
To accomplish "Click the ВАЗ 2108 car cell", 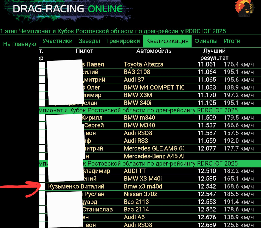I will (137, 72).
